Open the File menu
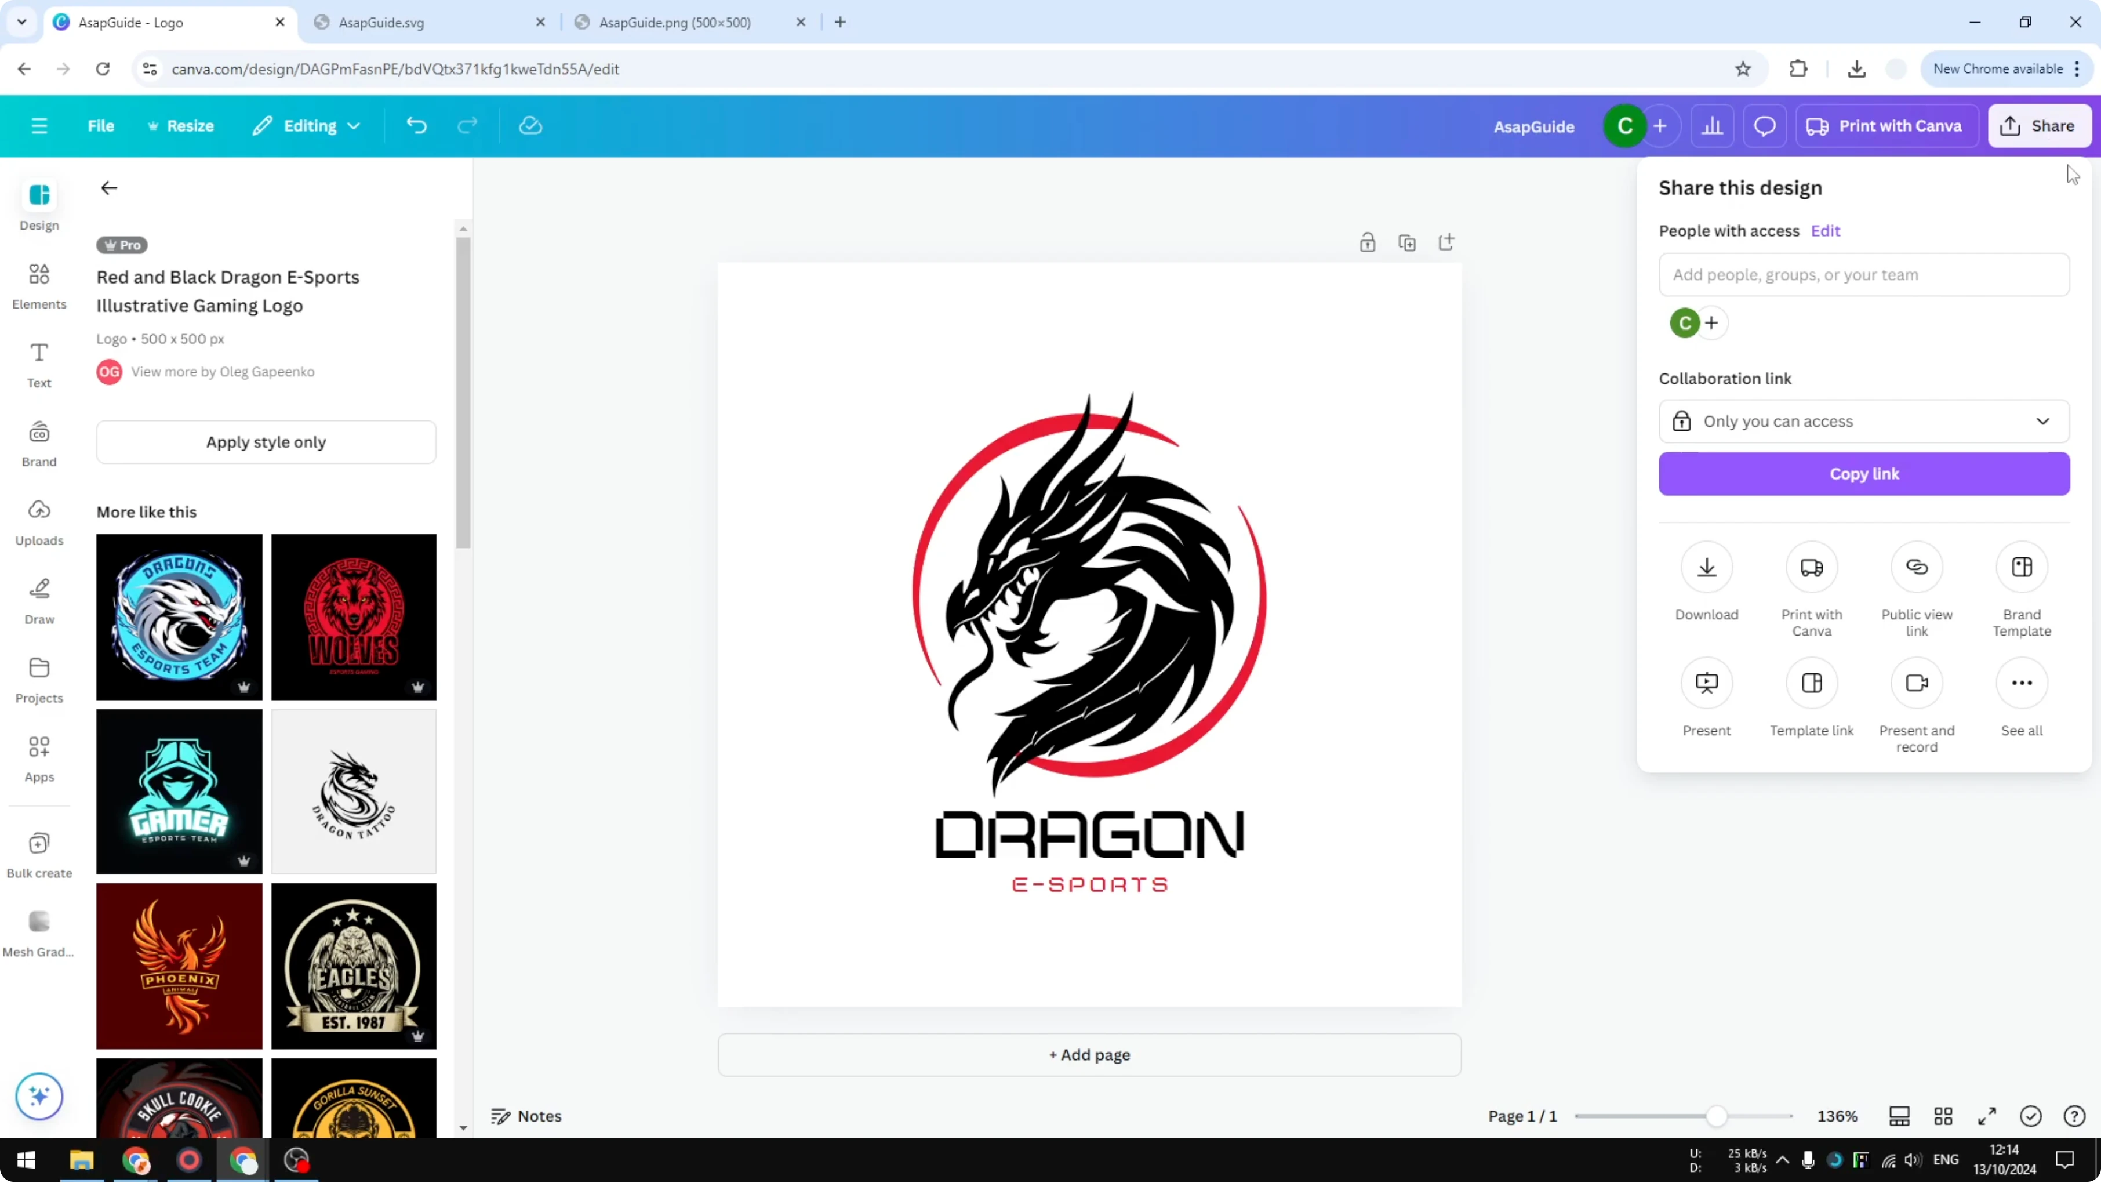Screen dimensions: 2101x1183 click(x=101, y=126)
